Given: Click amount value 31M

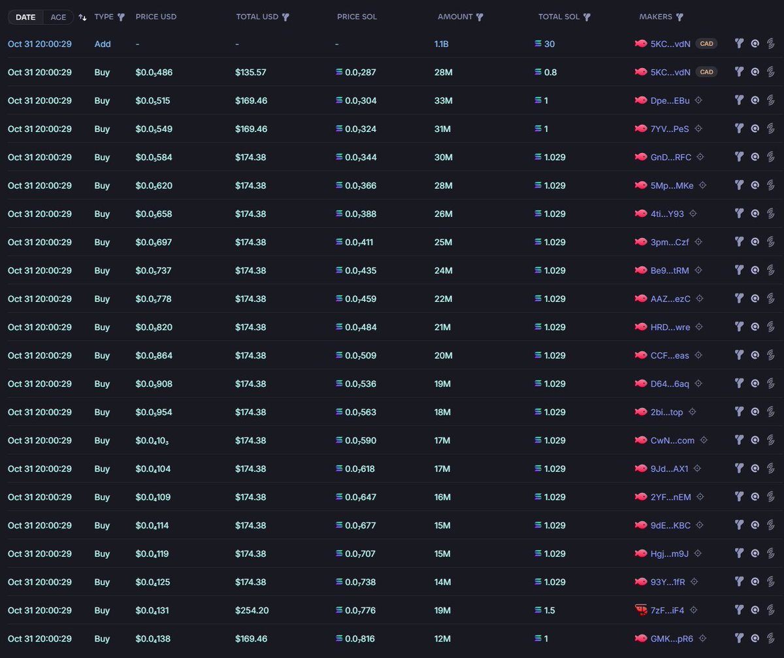Looking at the screenshot, I should (443, 129).
